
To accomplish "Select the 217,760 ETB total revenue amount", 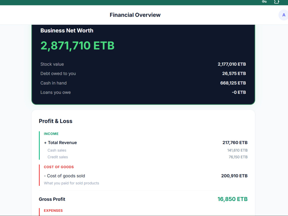I will [x=235, y=143].
